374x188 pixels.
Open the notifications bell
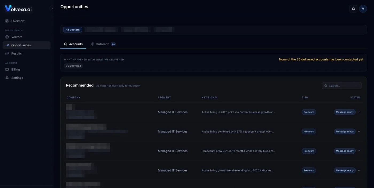pos(353,9)
